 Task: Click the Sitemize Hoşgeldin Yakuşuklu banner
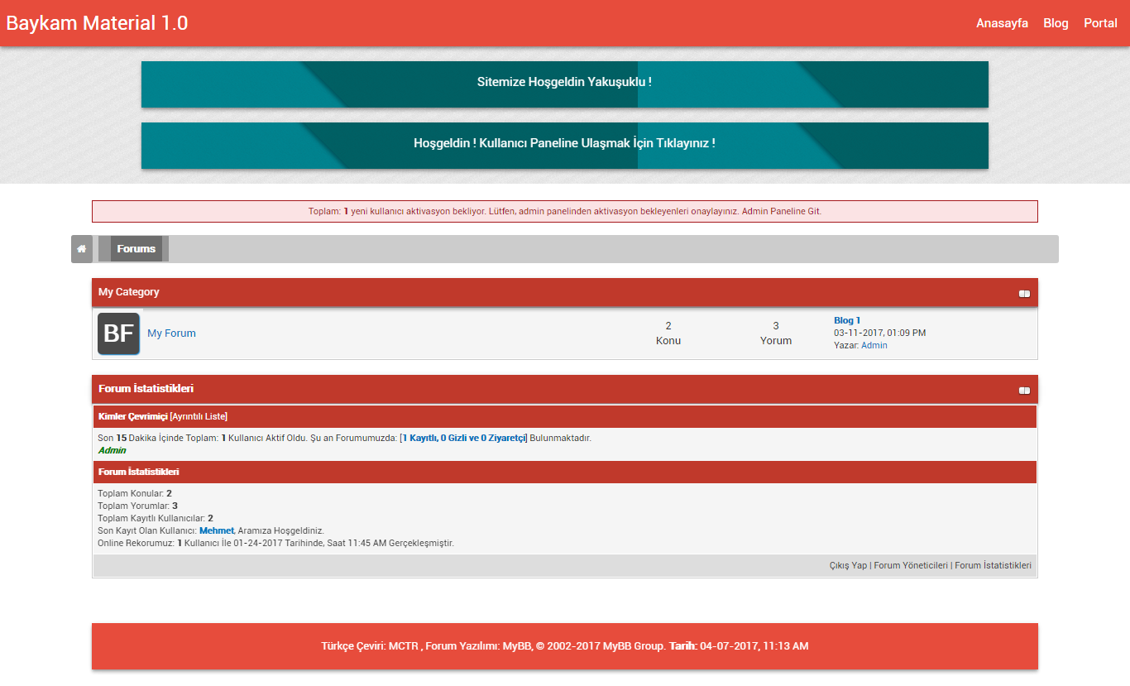[x=564, y=83]
